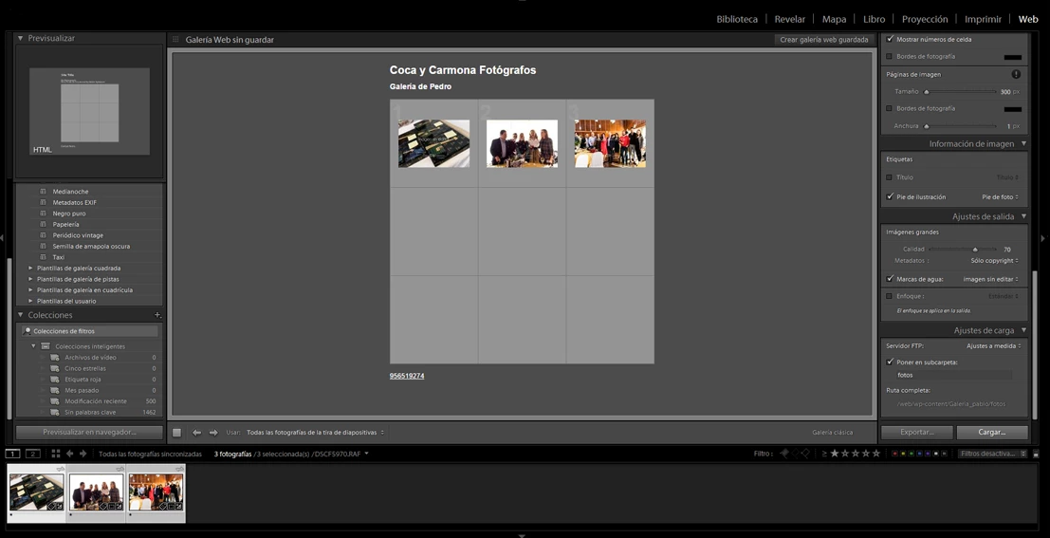The height and width of the screenshot is (538, 1050).
Task: Enable Bordes de fotografía under Páginas de imagen
Action: [890, 108]
